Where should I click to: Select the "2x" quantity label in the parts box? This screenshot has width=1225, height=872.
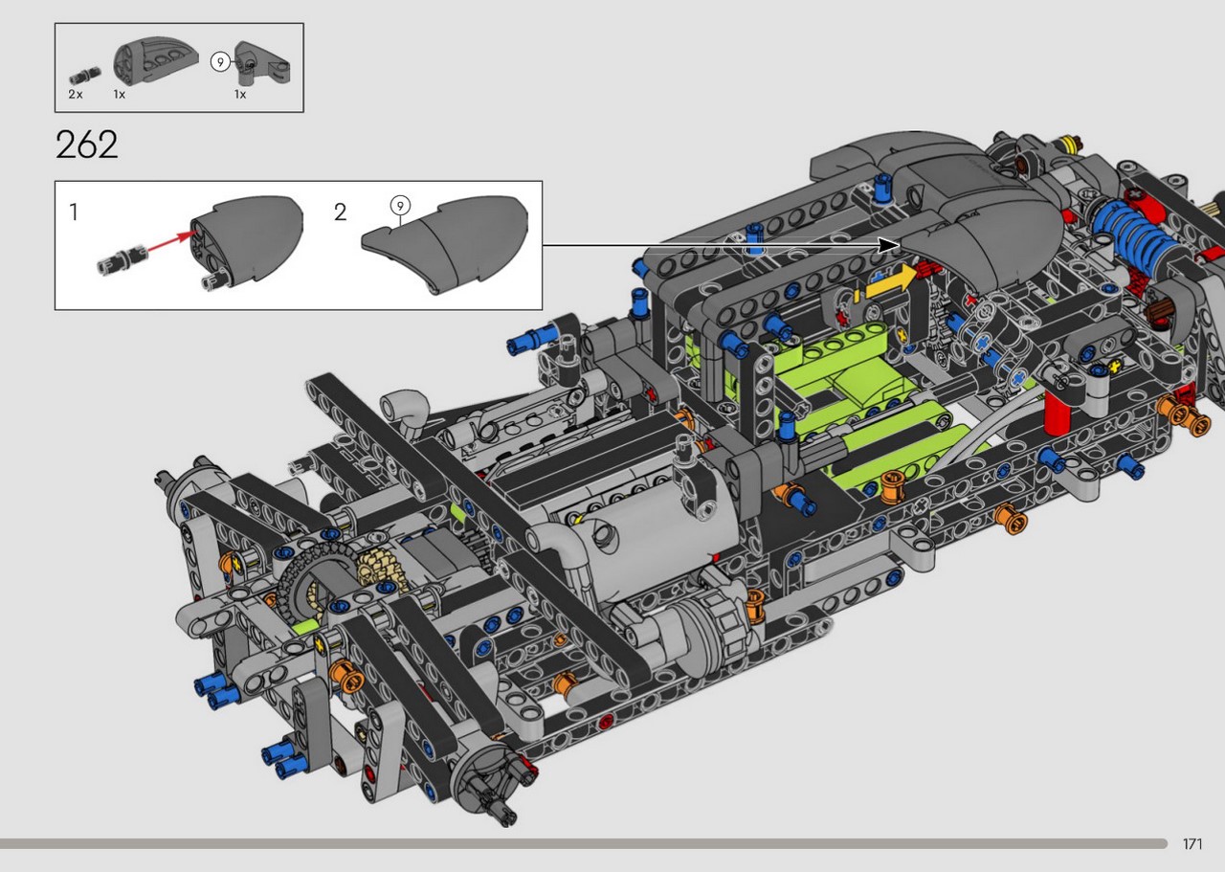point(76,95)
